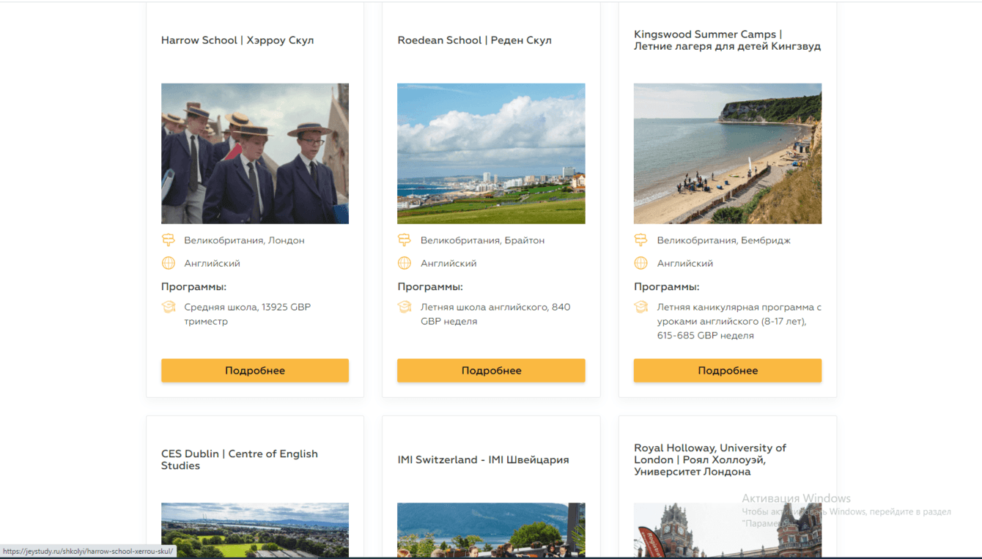The height and width of the screenshot is (559, 982).
Task: Click the text Великобритания, Лондон
Action: 244,240
